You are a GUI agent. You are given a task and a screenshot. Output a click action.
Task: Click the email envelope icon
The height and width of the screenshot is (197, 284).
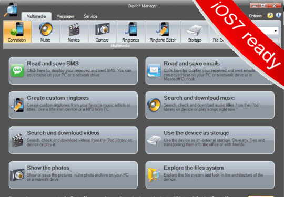154,70
